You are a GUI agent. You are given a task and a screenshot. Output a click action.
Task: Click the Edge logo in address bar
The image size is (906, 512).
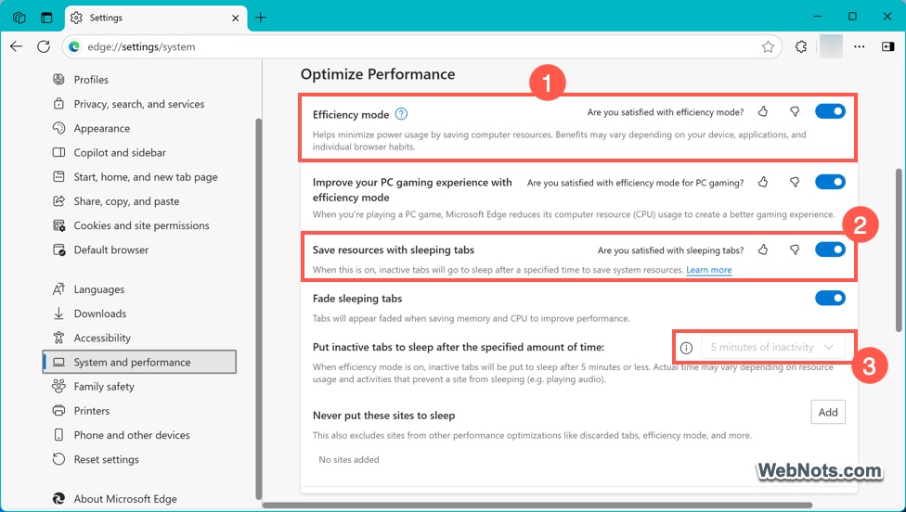click(74, 46)
